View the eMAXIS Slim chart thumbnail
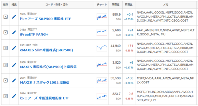This screenshot has height=106, width=198. [102, 48]
